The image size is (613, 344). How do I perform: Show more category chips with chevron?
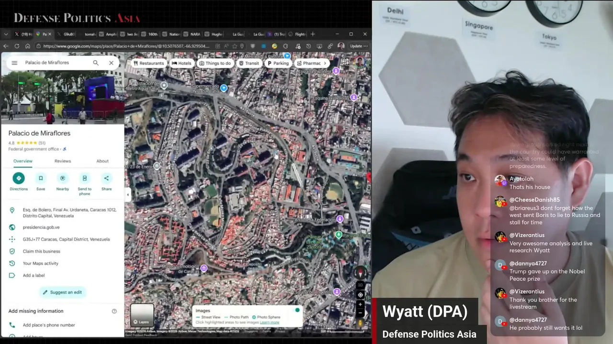(325, 63)
